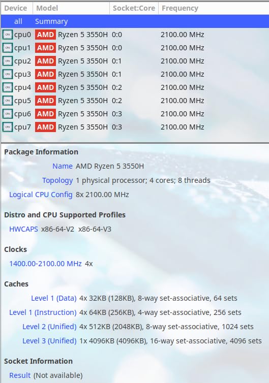
Task: Select the 'all Summary' row
Action: (x=135, y=21)
